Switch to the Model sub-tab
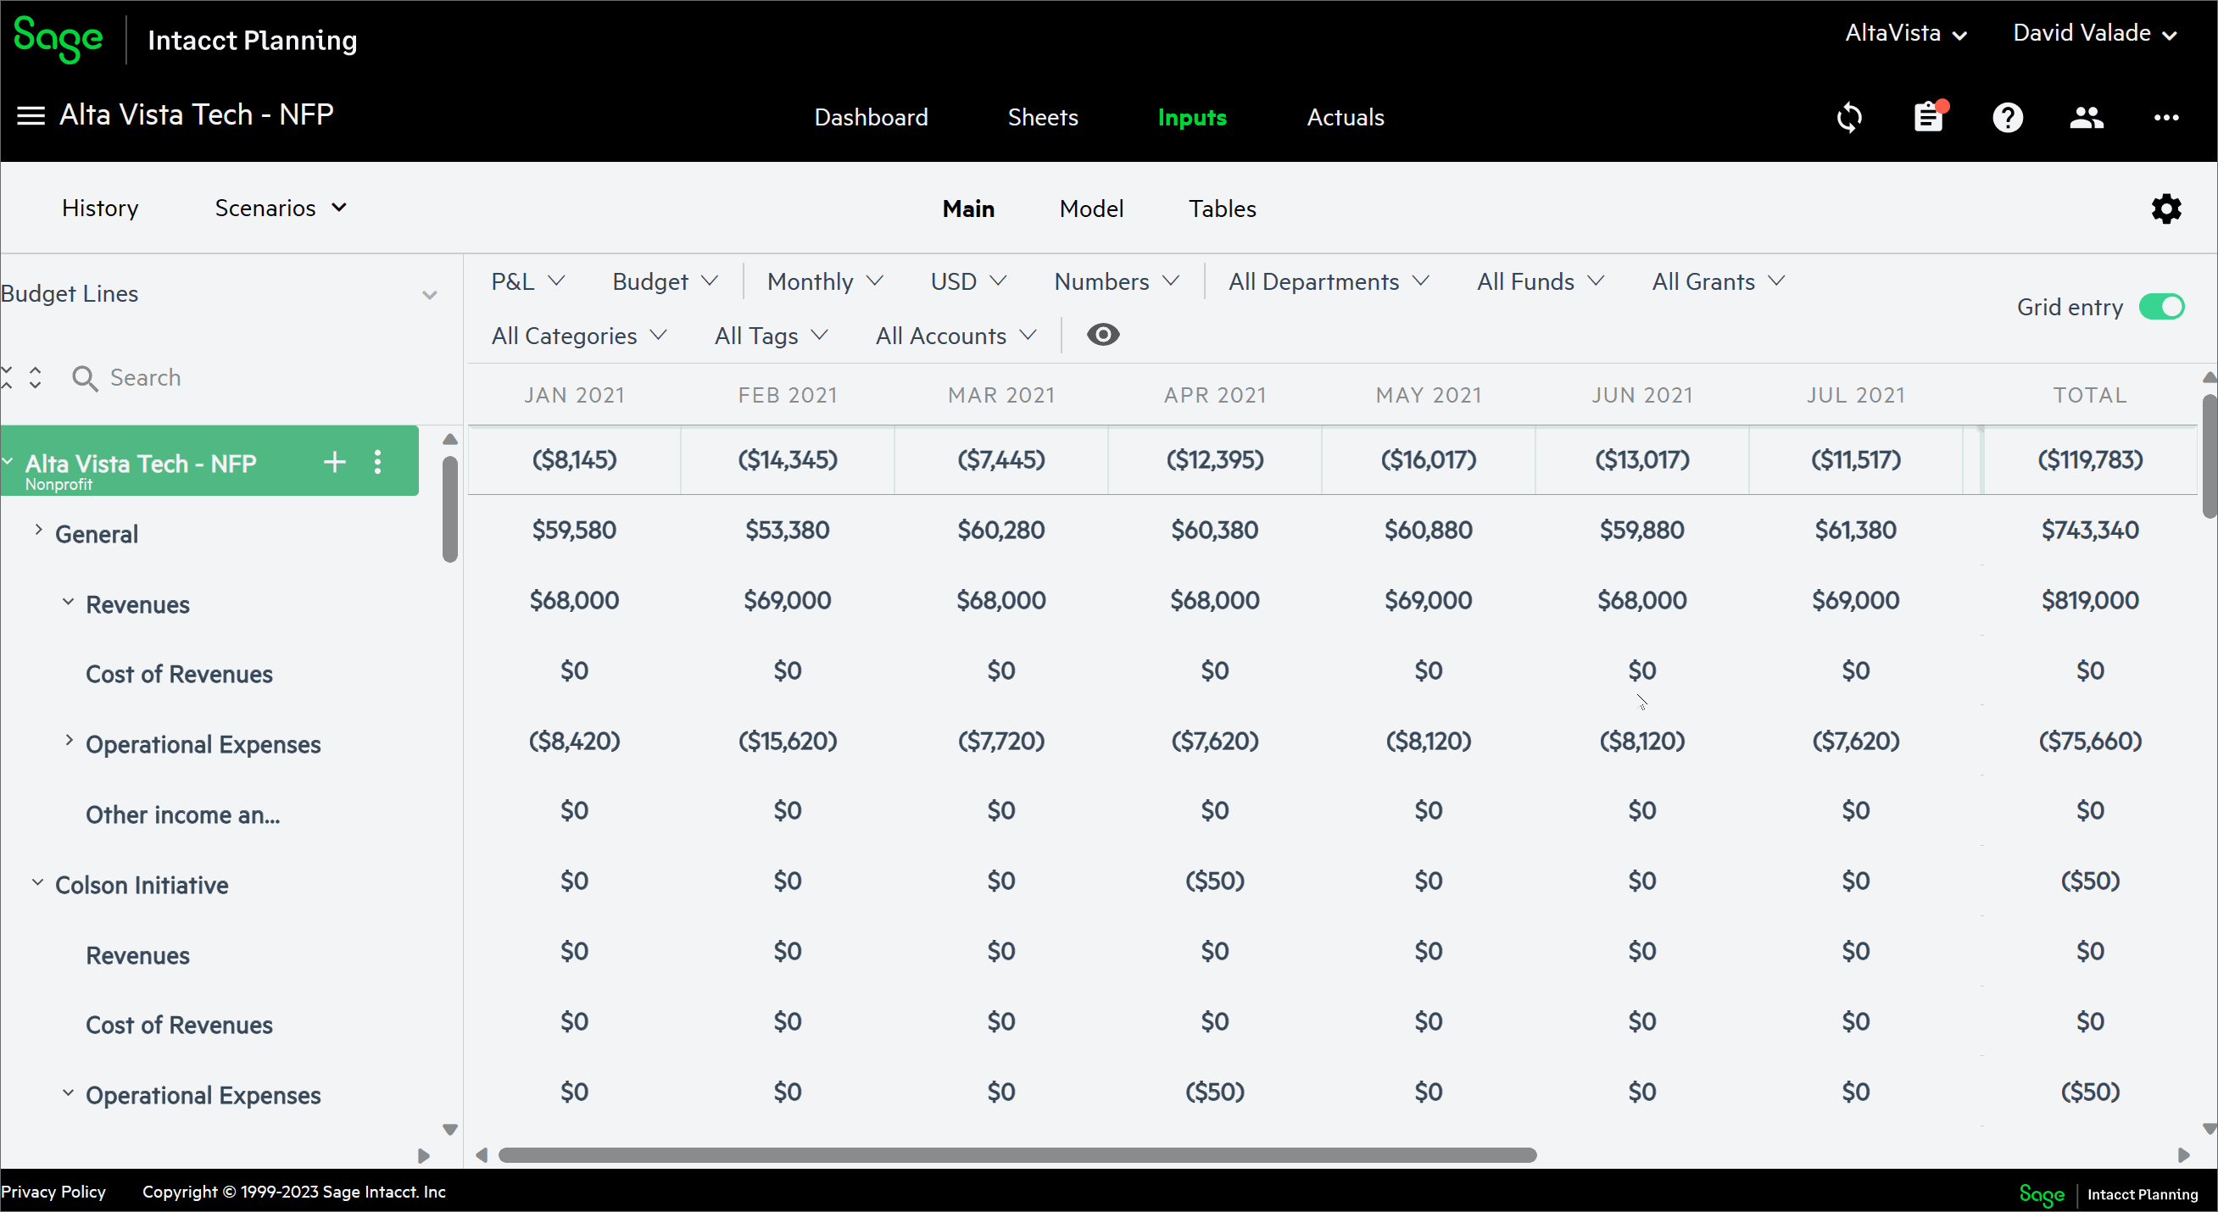2218x1212 pixels. click(x=1091, y=208)
